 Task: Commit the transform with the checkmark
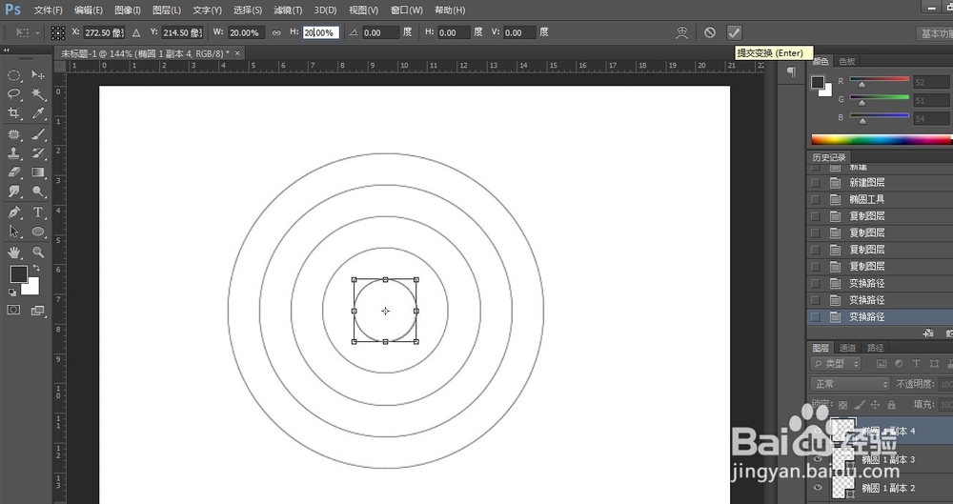[734, 32]
